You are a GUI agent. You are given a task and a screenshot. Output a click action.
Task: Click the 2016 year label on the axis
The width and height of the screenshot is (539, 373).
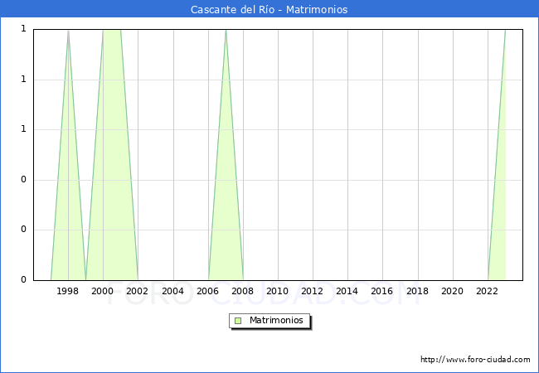pyautogui.click(x=382, y=291)
